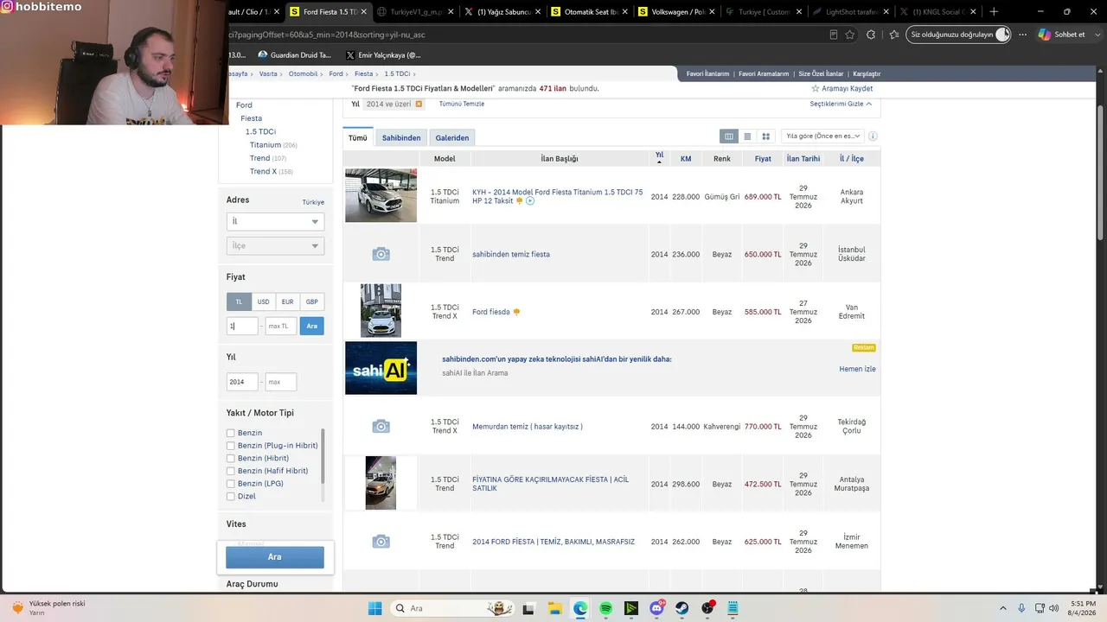Play the video icon on KYH Fiesta listing

530,201
